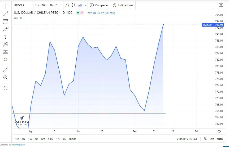Expand the chart style dropdown arrow
Image resolution: width=229 pixels, height=147 pixels.
85,5
